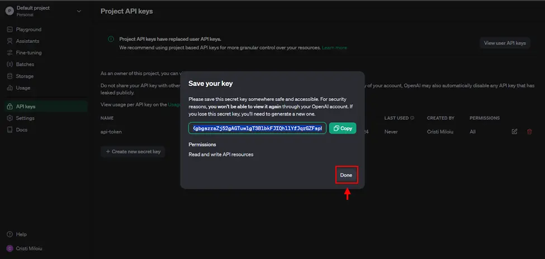Viewport: 545px width, 259px height.
Task: Open Storage from the sidebar
Action: [25, 76]
